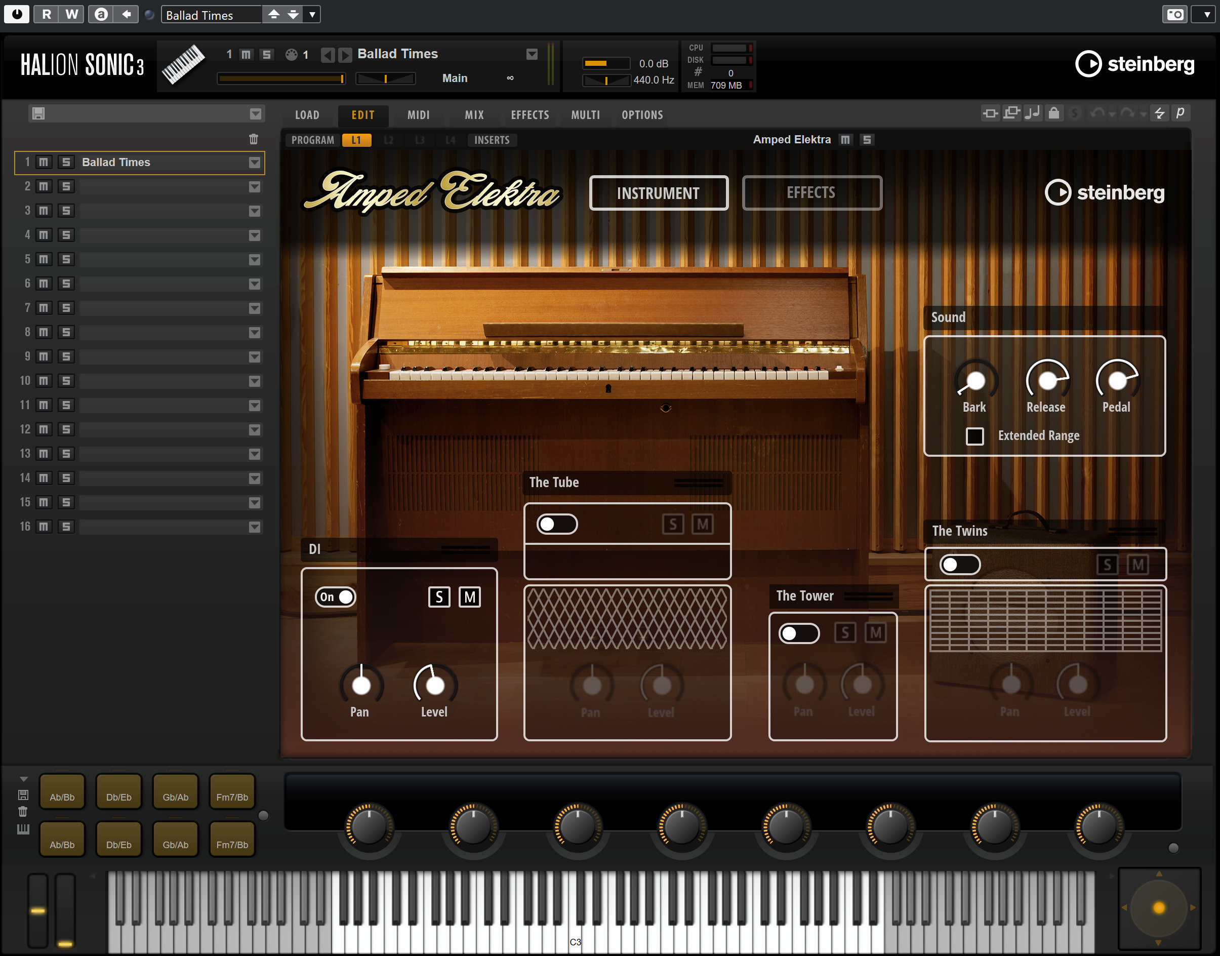
Task: Switch to the MULTI tab
Action: (x=585, y=115)
